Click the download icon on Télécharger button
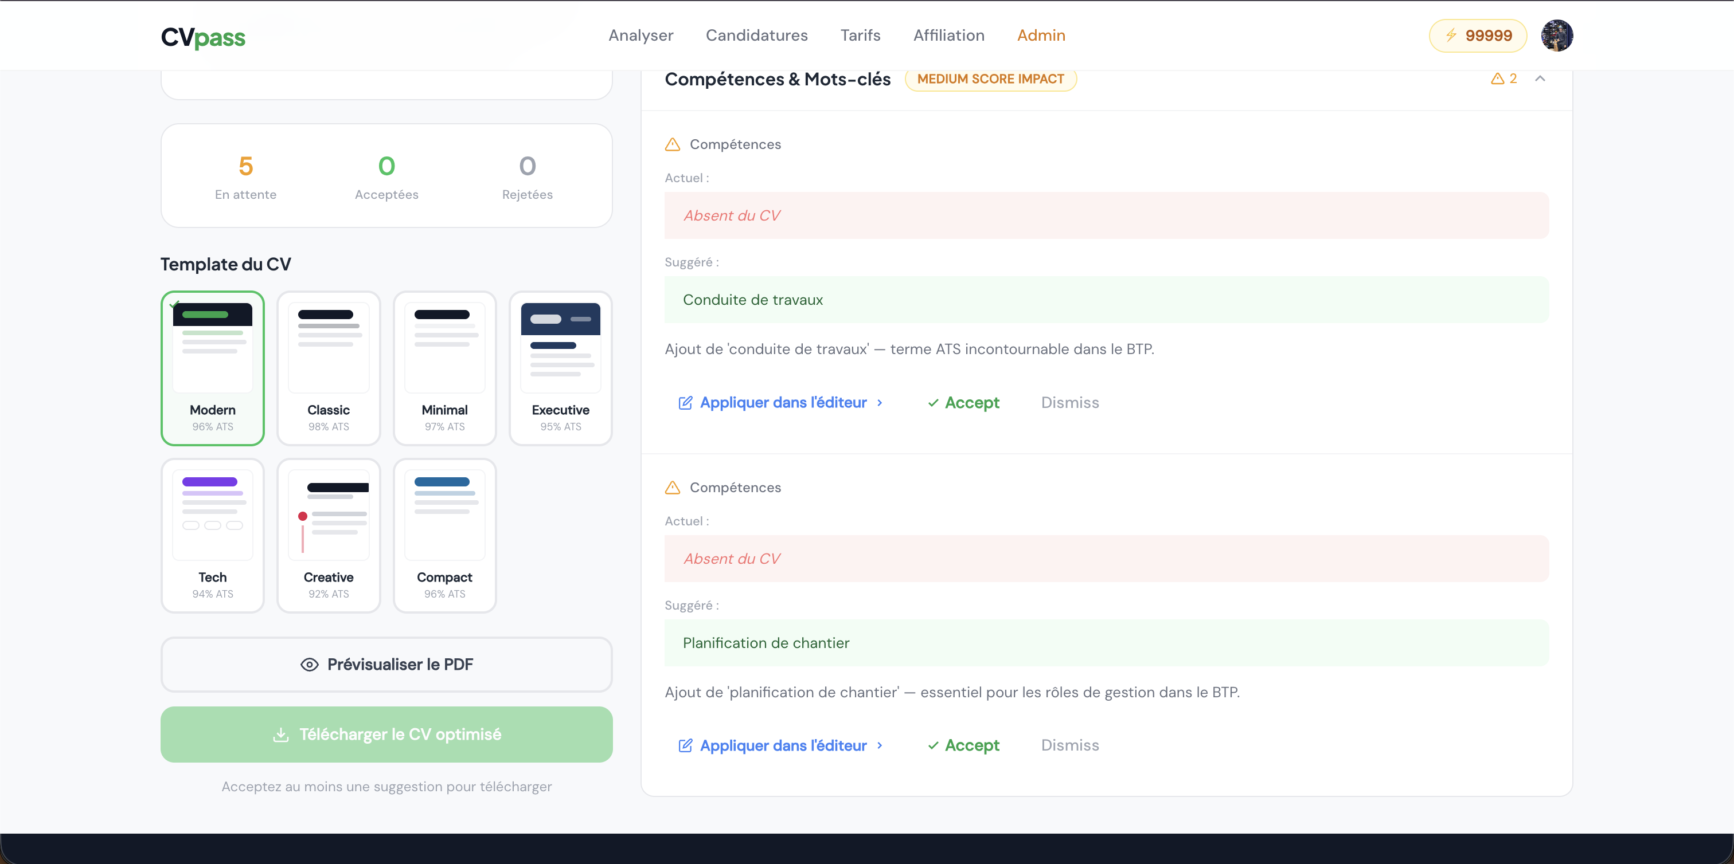 pos(281,735)
